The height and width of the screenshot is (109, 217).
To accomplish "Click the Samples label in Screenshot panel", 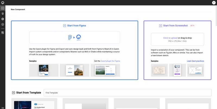I will coord(155,61).
